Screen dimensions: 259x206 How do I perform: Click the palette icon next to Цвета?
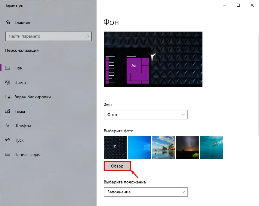pyautogui.click(x=8, y=82)
